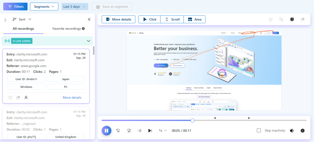Screen dimensions: 314x142
Task: Click the recording preview thumbnail
Action: (x=204, y=70)
